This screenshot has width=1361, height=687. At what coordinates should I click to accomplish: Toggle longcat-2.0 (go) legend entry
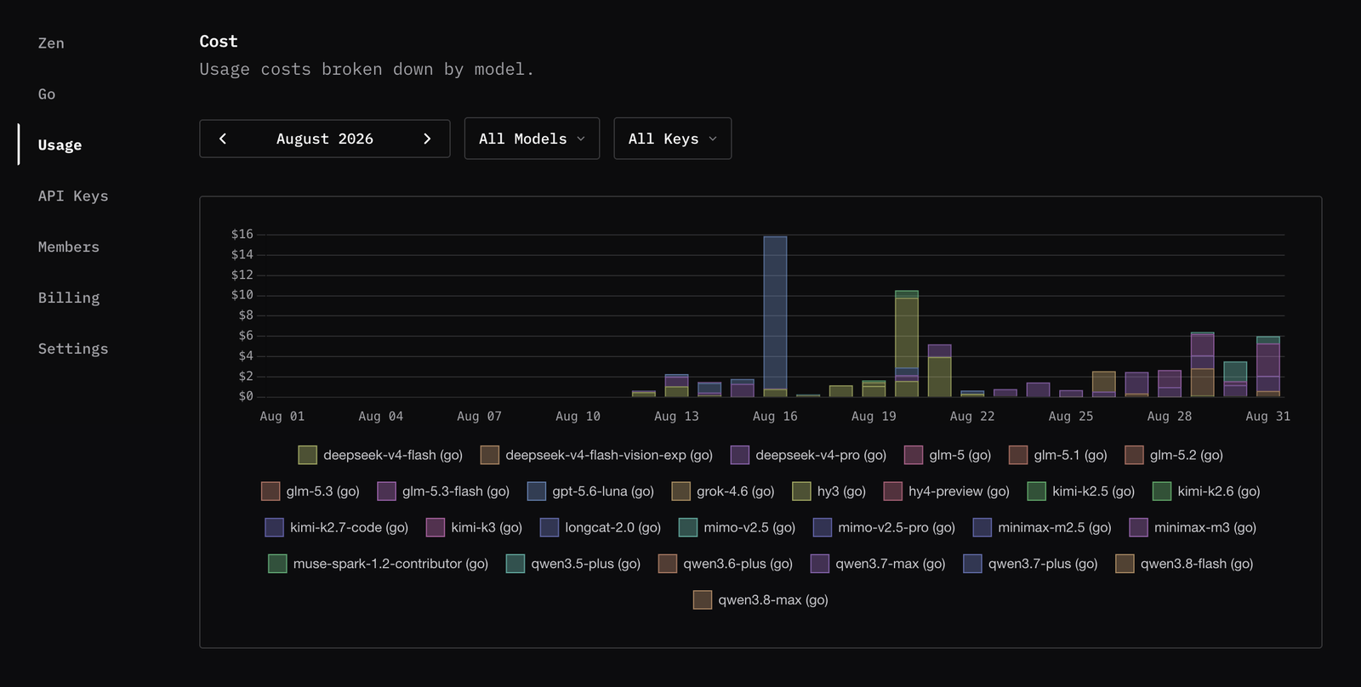(601, 527)
